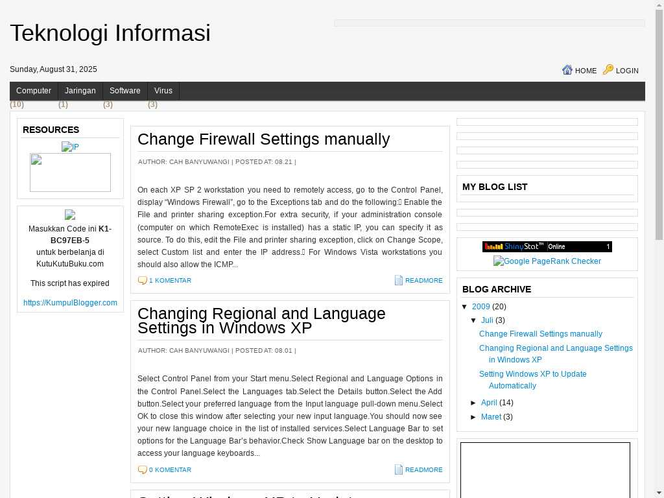Click the count (1) below Jaringan
This screenshot has width=664, height=498.
(63, 104)
